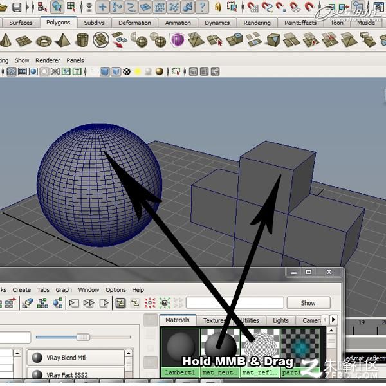Toggle Isolate Select in panel toolbar
Screen dimensions: 386x386
[x=176, y=71]
